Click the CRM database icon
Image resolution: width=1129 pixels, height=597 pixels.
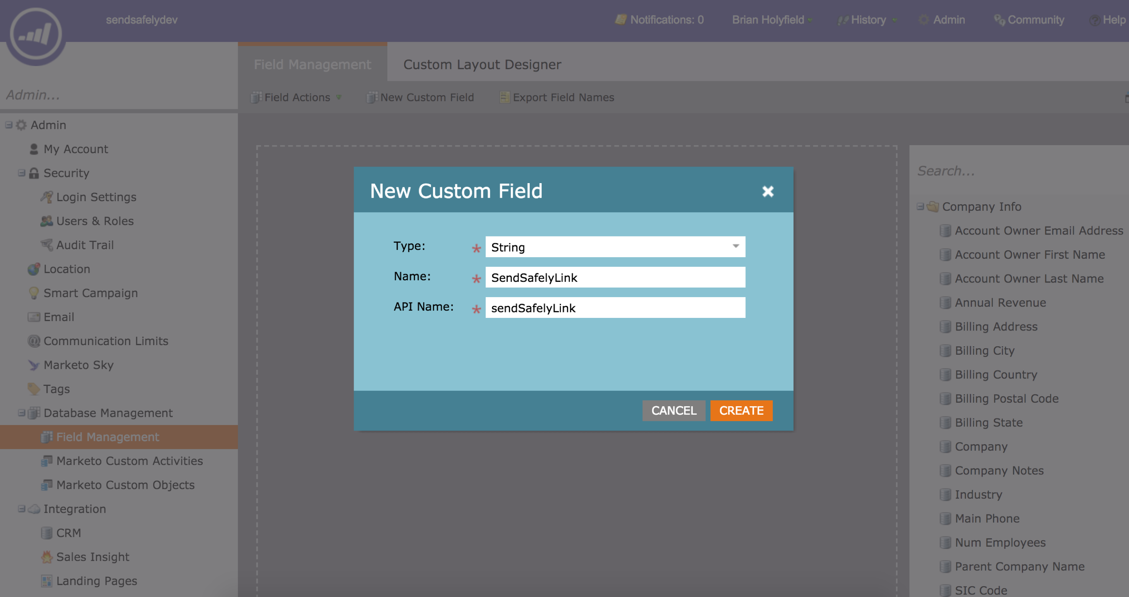(46, 533)
